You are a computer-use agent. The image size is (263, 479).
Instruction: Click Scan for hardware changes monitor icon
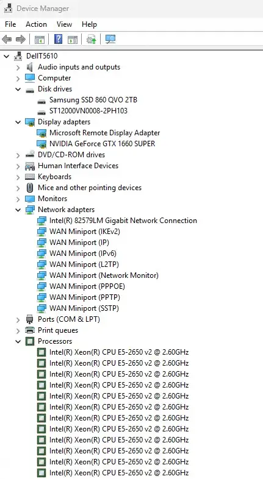click(x=110, y=40)
